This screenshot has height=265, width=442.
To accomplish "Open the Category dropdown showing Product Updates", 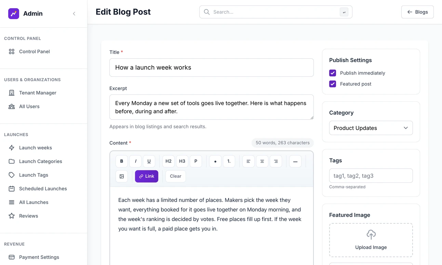I will click(x=371, y=128).
